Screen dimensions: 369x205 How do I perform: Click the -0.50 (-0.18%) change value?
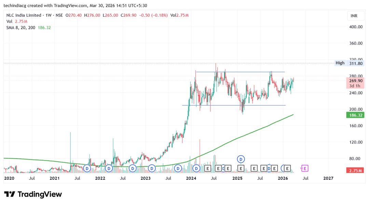(x=153, y=15)
